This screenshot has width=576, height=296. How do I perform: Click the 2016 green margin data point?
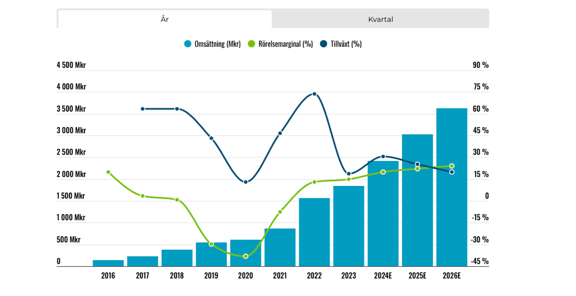point(108,172)
